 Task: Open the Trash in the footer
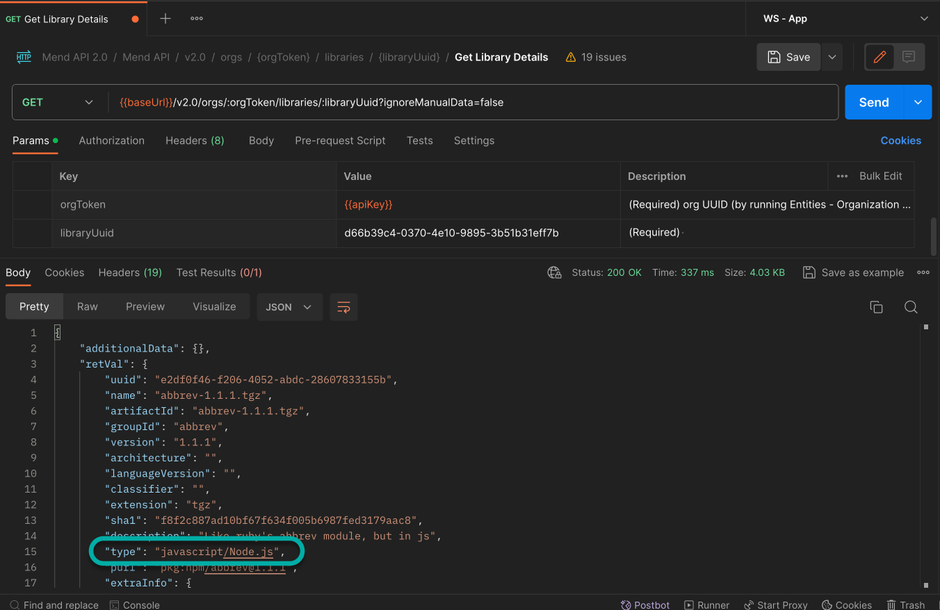[905, 604]
